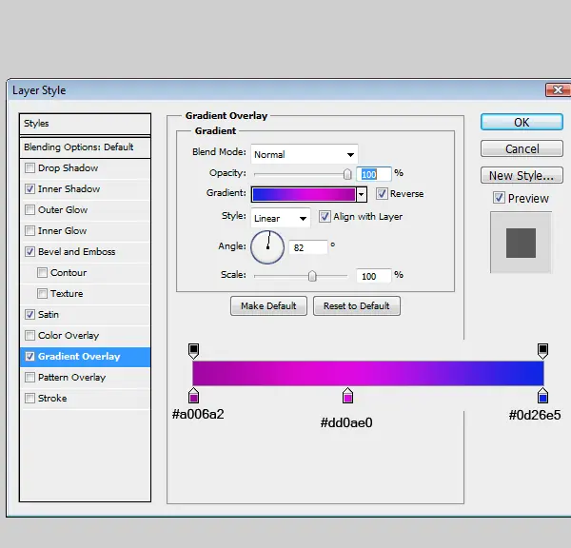The width and height of the screenshot is (571, 548).
Task: Select the magenta #dd0ae0 middle color stop
Action: pos(347,396)
